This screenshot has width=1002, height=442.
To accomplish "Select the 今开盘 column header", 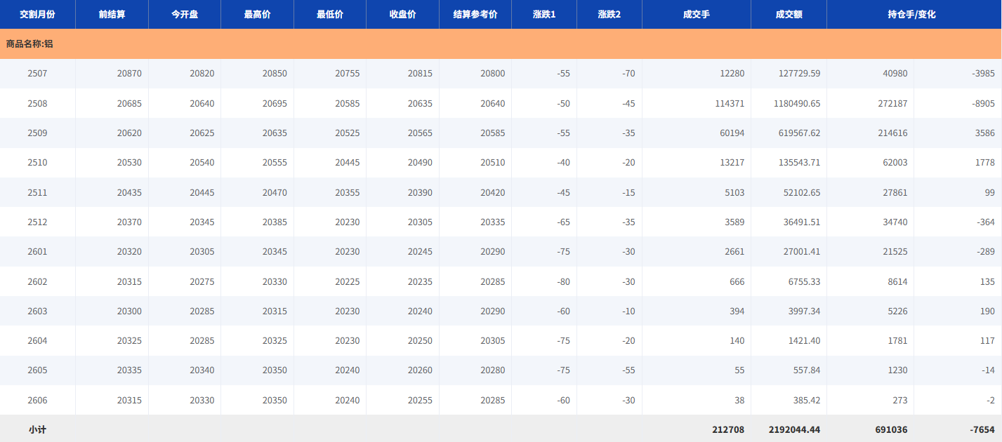I will (184, 14).
